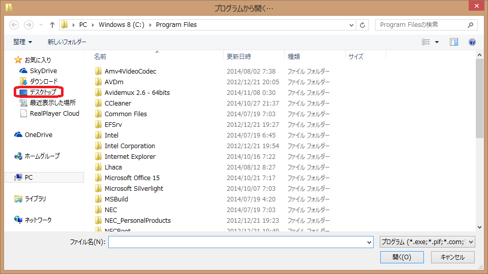Screen dimensions: 488x274
Task: Open recent locations dropdown arrow
Action: coord(41,25)
